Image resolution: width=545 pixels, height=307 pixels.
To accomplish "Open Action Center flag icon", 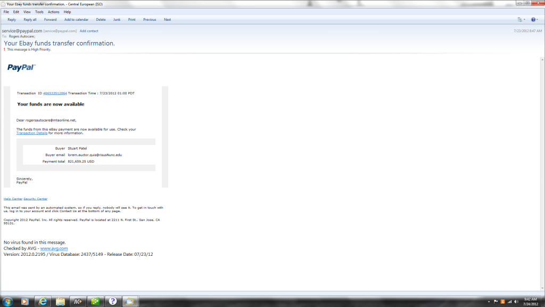I will click(x=496, y=302).
